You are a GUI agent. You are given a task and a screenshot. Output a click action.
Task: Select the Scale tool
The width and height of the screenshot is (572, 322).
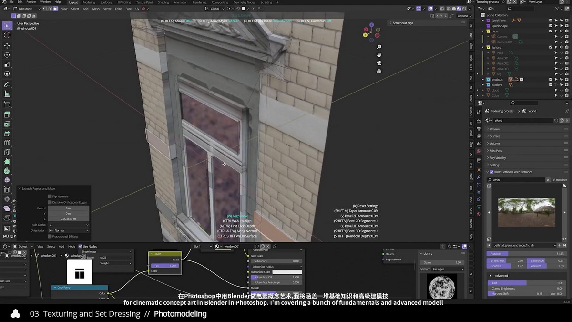(x=7, y=65)
